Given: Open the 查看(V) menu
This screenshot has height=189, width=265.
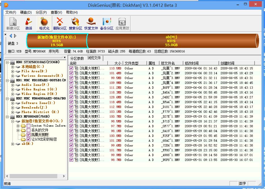Looking at the screenshot, I should (56, 12).
